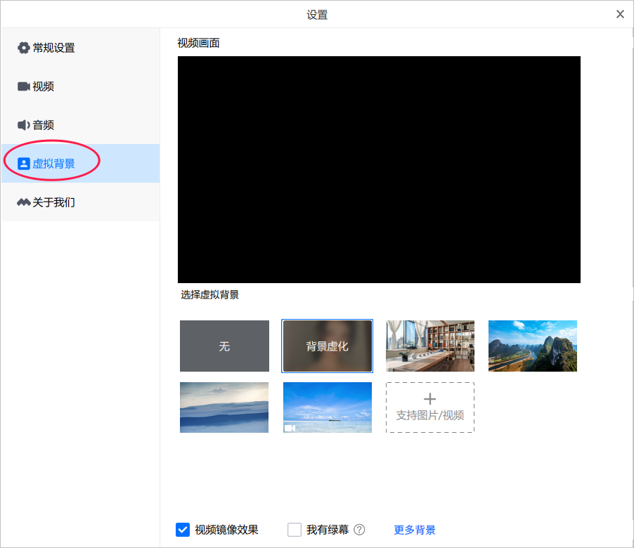This screenshot has width=634, height=548.
Task: Choose the 背景虚化 blur background
Action: pos(327,346)
